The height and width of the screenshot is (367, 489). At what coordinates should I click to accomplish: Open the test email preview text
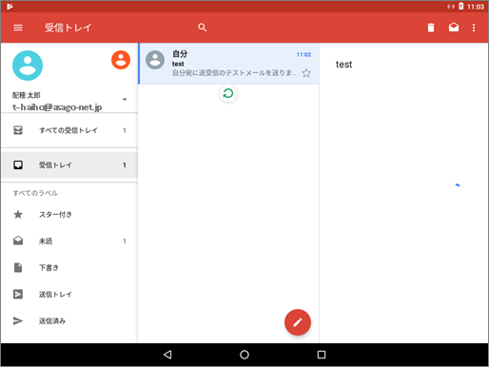(x=234, y=73)
